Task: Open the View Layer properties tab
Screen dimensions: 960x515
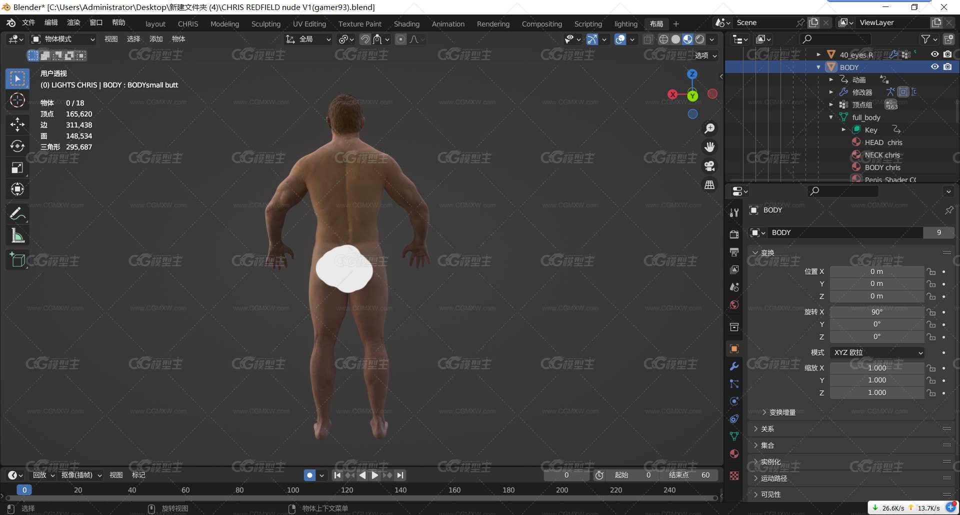Action: (734, 269)
